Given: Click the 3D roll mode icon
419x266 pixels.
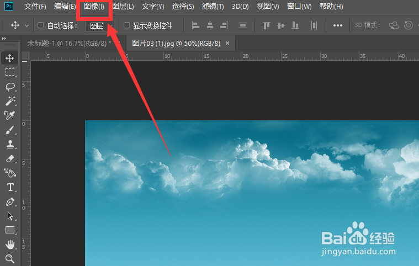Looking at the screenshot, I should click(409, 25).
